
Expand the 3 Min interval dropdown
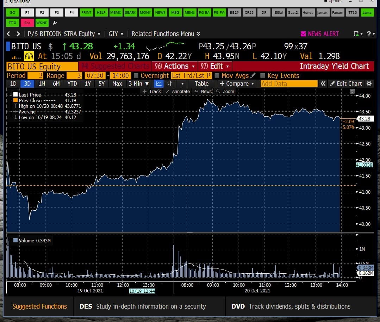point(139,83)
